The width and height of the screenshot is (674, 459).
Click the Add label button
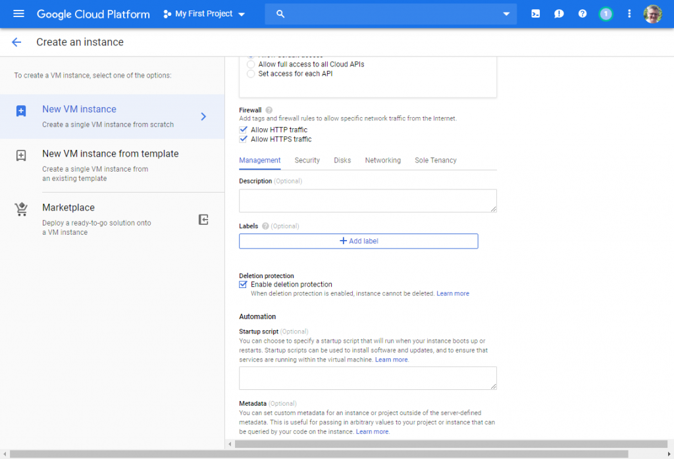[x=359, y=241]
